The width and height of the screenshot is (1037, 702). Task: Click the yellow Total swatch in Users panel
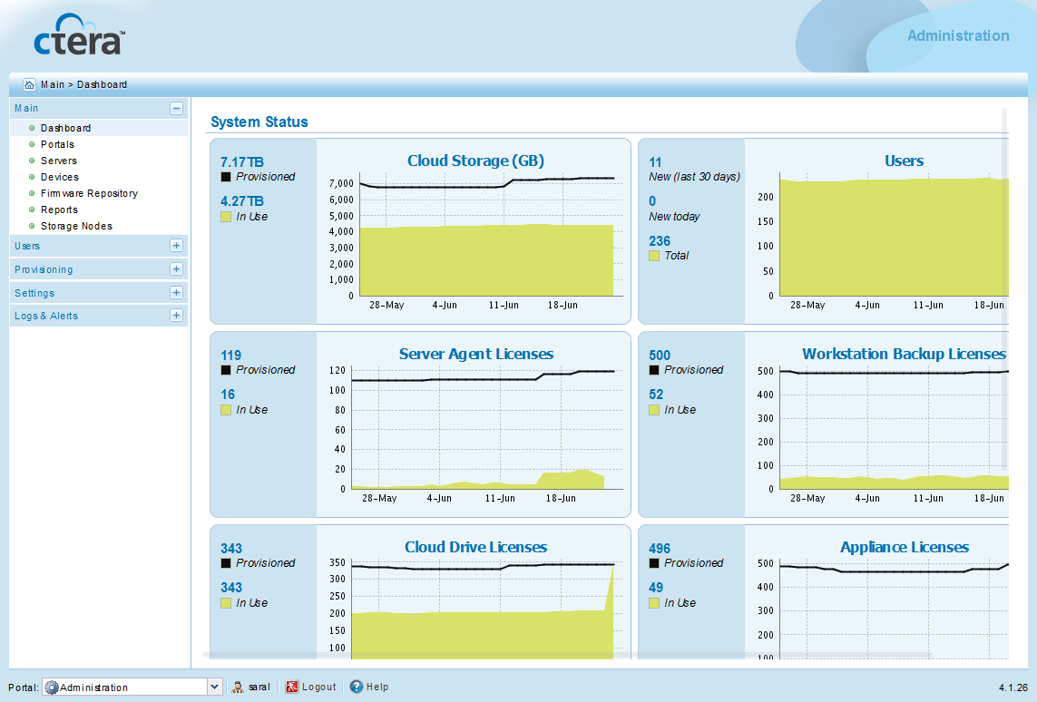tap(654, 255)
